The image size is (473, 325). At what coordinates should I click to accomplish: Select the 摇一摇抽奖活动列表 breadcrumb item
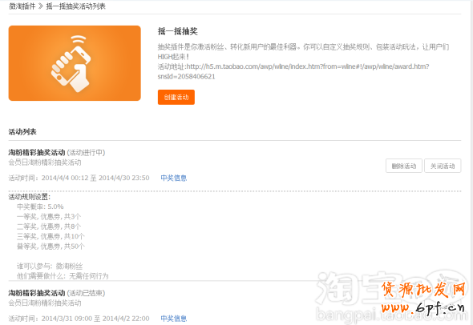point(75,6)
